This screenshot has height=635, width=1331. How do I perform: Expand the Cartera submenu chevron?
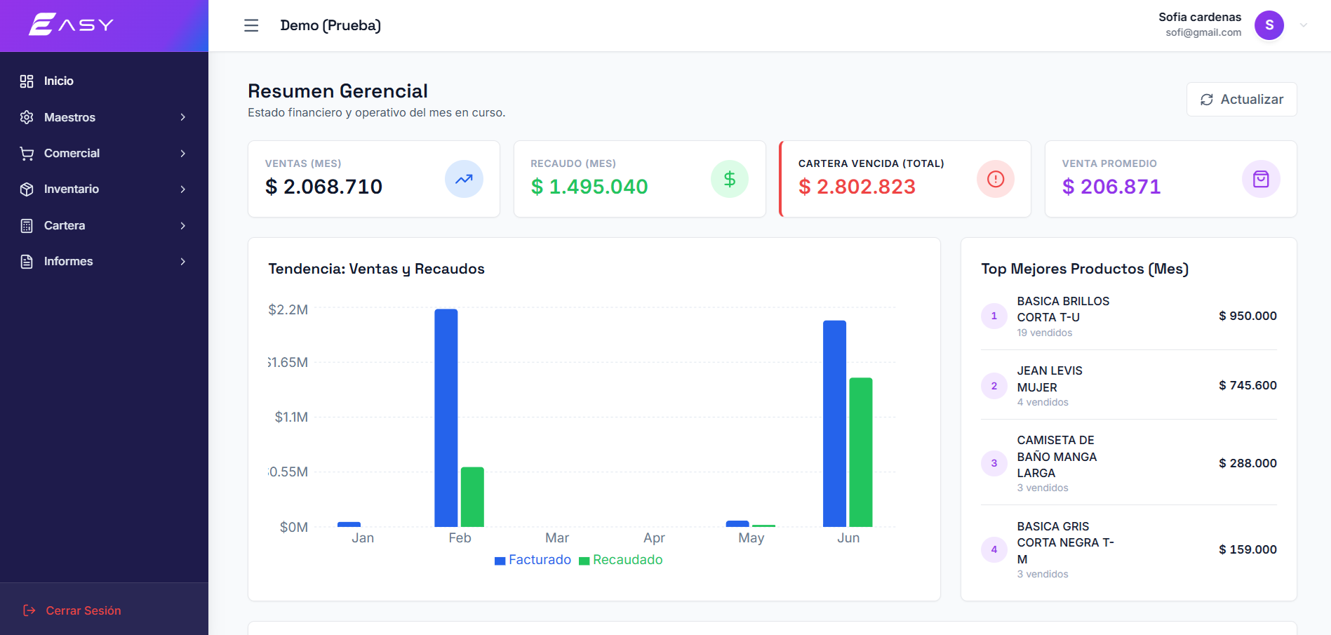(183, 225)
